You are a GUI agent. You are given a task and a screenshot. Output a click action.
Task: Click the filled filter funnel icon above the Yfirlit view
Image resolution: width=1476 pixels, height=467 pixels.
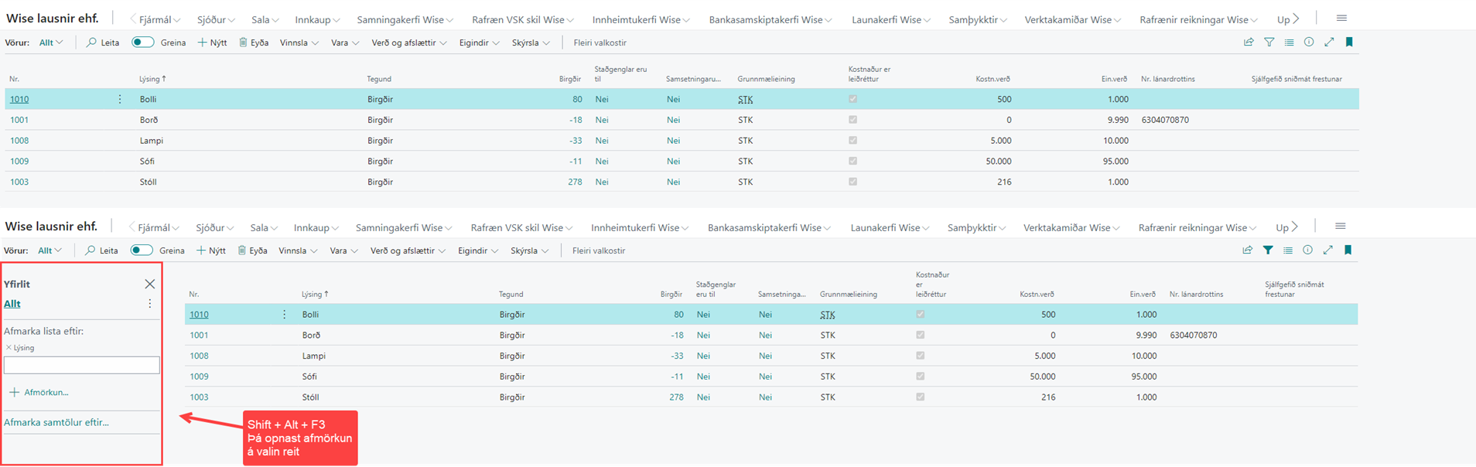click(1268, 251)
